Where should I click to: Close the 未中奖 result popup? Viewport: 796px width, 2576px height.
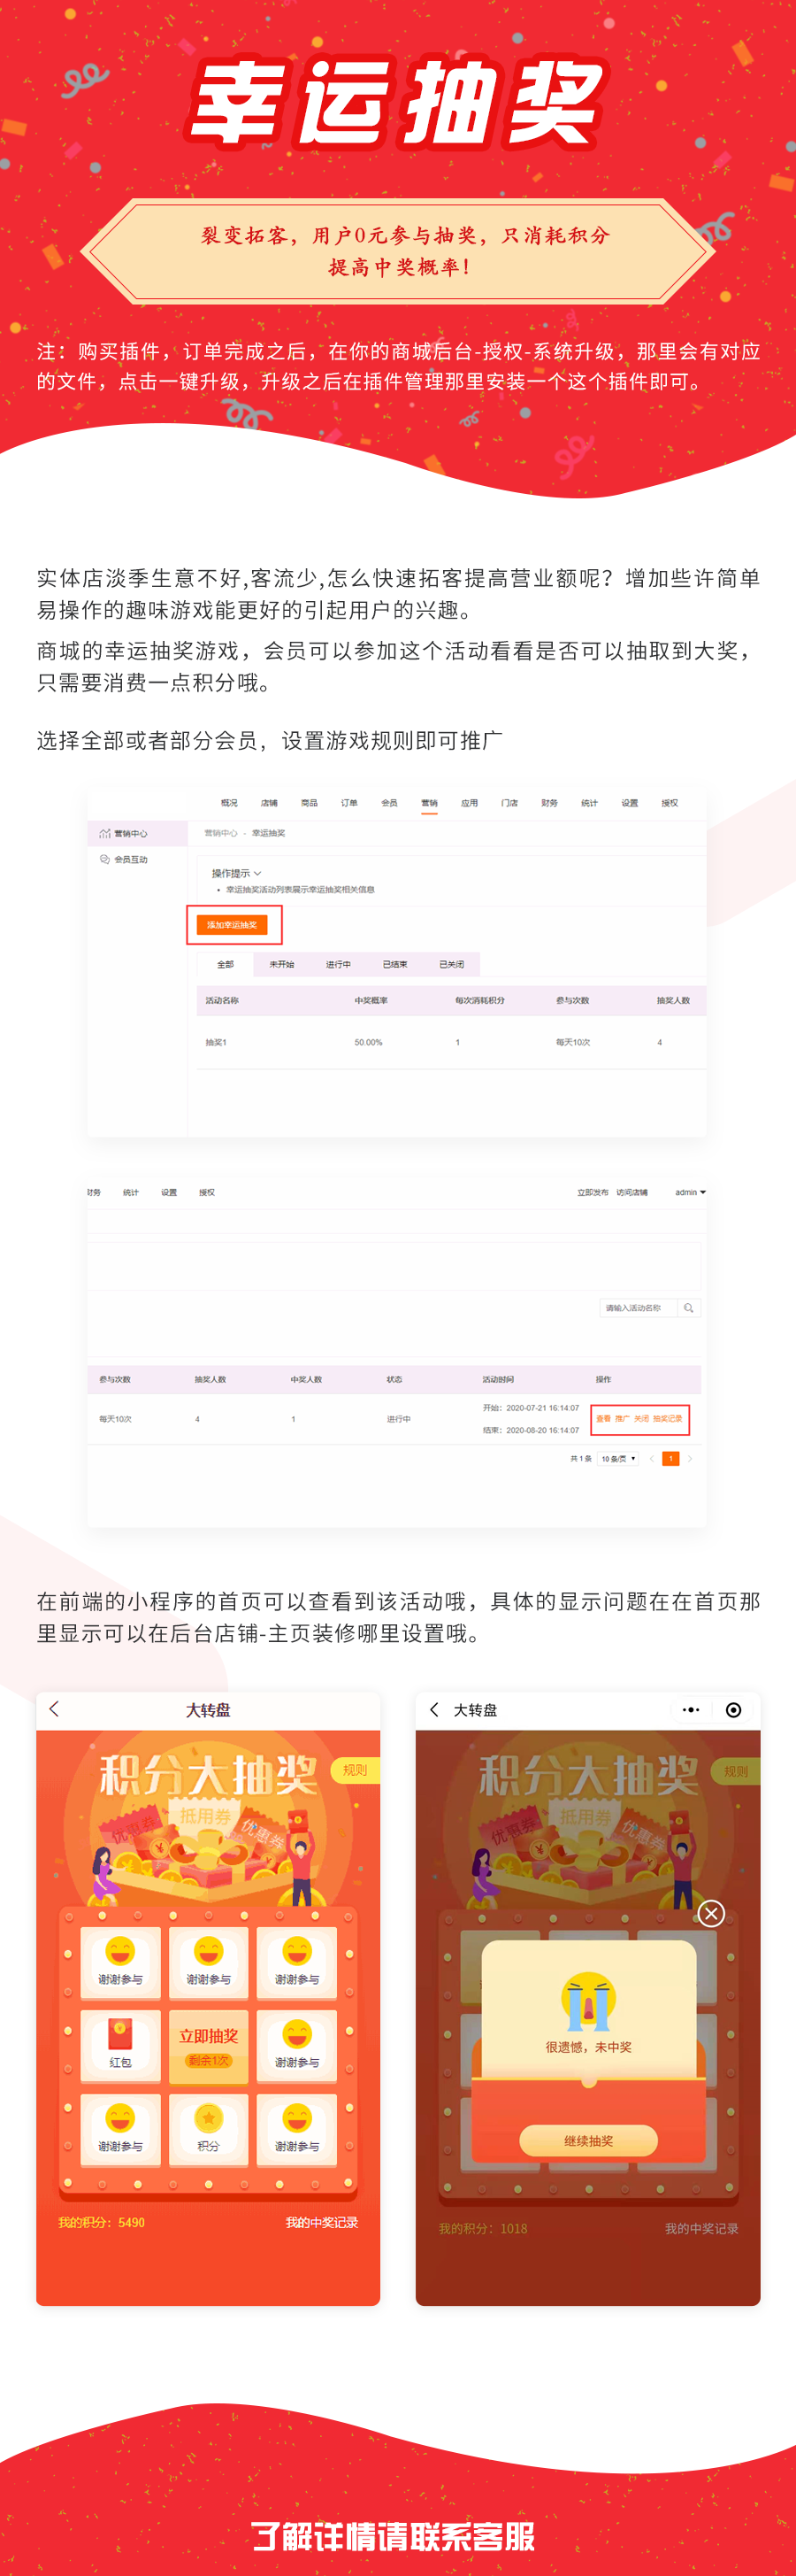(710, 1913)
